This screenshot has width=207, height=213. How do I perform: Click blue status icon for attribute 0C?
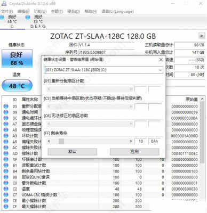coord(6,118)
